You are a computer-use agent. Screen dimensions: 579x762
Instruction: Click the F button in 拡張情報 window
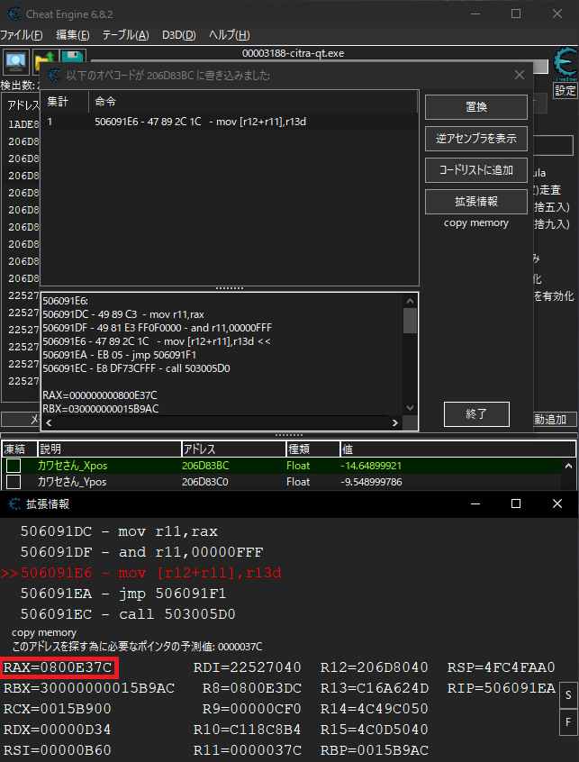pyautogui.click(x=568, y=723)
